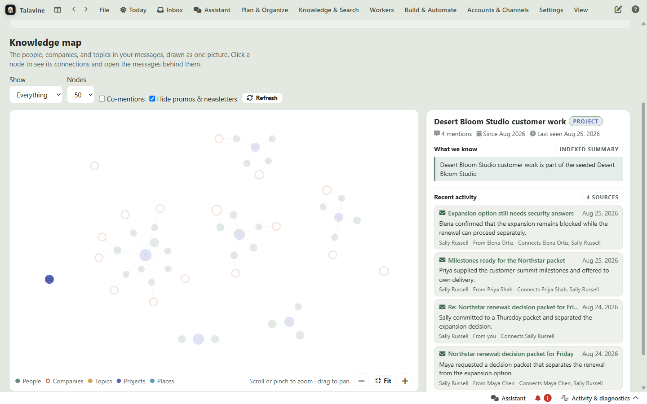The width and height of the screenshot is (647, 404).
Task: Open the Re: Northstar renewal decision packet message
Action: click(513, 307)
